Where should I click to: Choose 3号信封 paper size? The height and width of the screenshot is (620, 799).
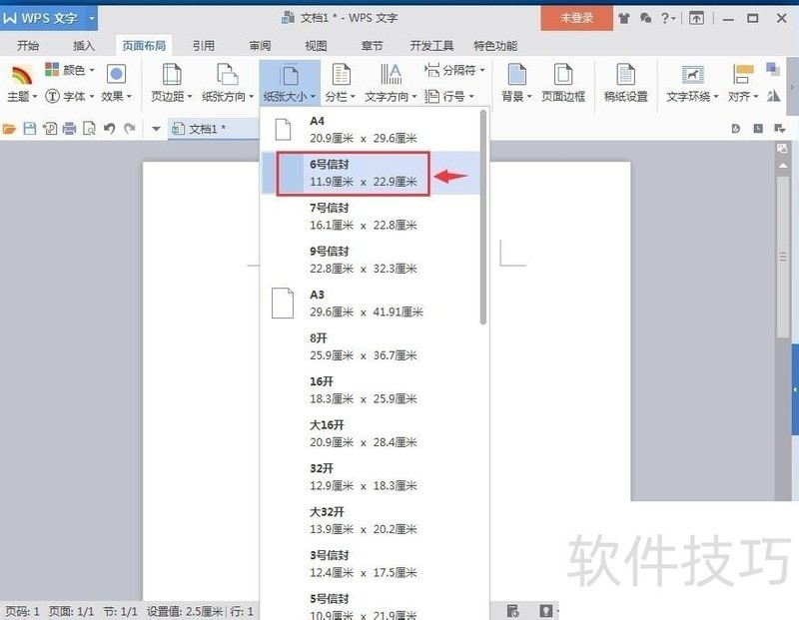[370, 563]
